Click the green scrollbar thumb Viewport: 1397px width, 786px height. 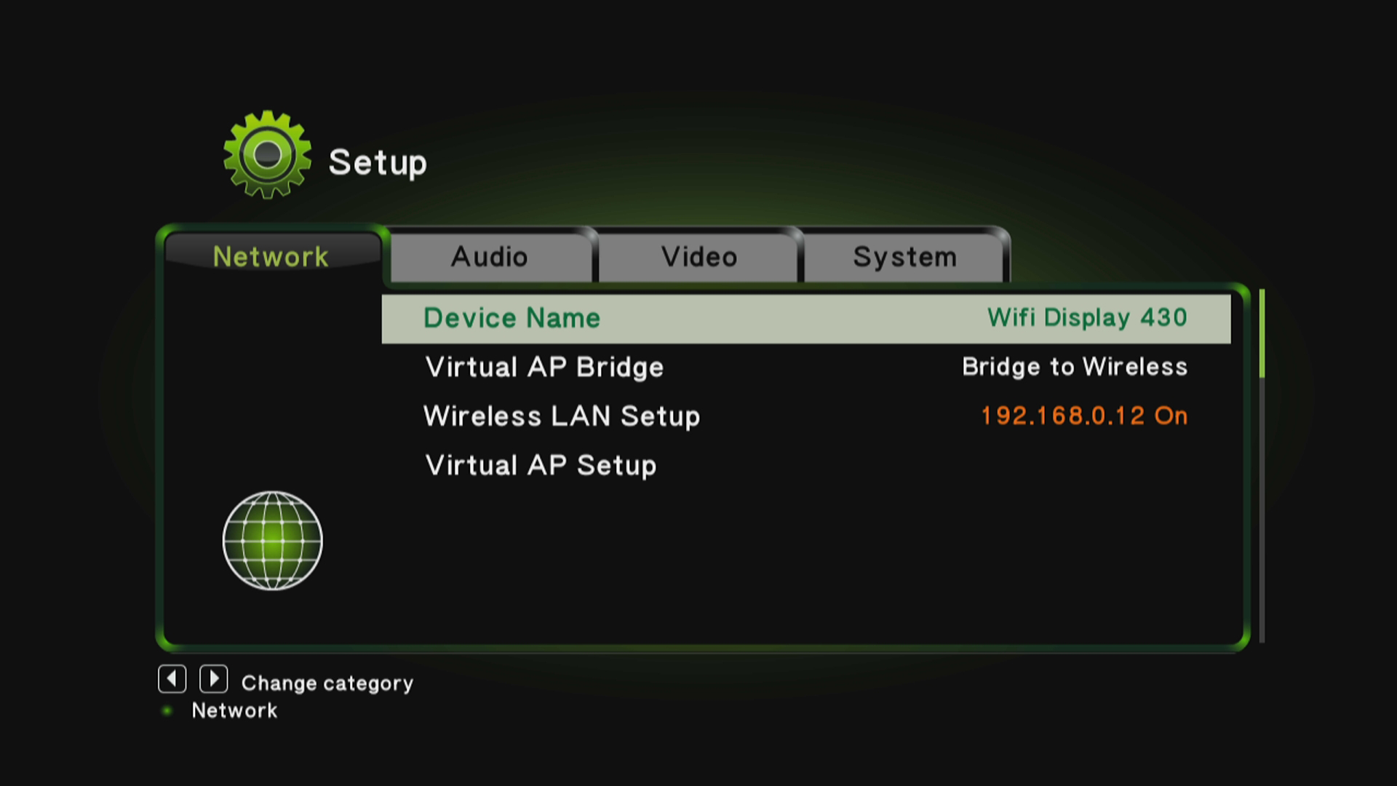[x=1262, y=333]
